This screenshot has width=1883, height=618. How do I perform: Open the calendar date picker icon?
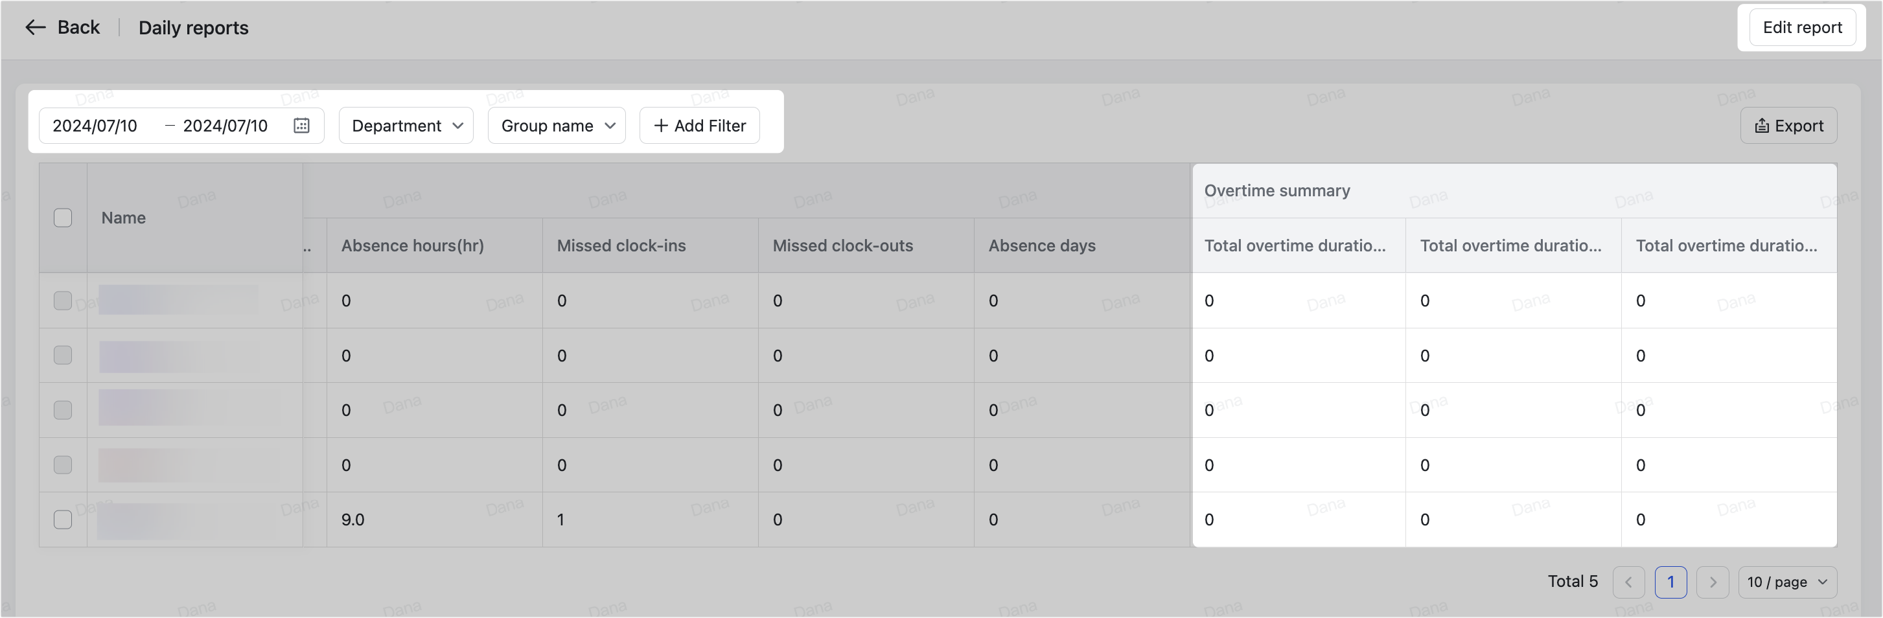coord(301,125)
